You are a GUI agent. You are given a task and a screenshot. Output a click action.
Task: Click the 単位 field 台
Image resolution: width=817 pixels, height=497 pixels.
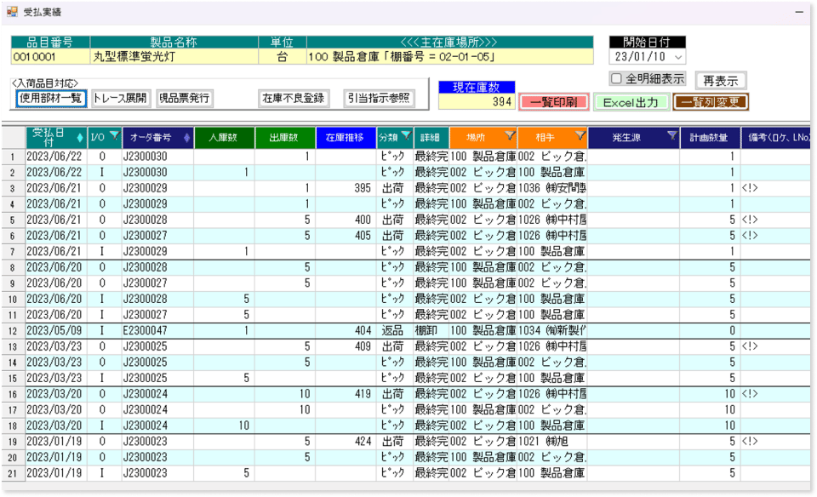(x=283, y=57)
